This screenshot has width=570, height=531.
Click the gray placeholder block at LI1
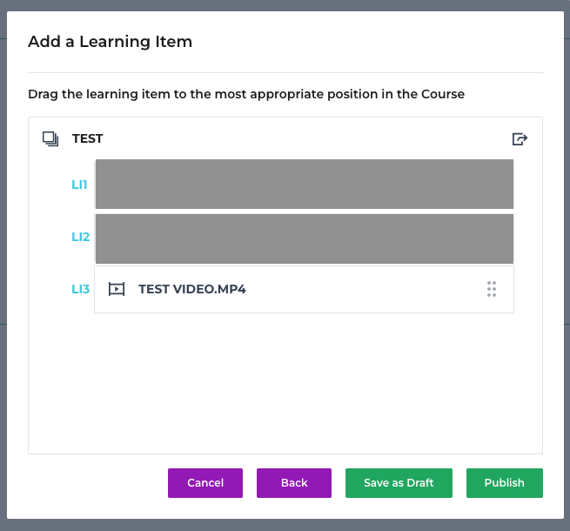[305, 184]
